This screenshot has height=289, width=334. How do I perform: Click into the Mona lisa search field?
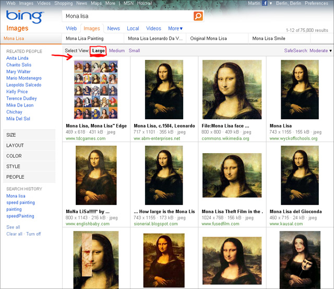pos(128,16)
